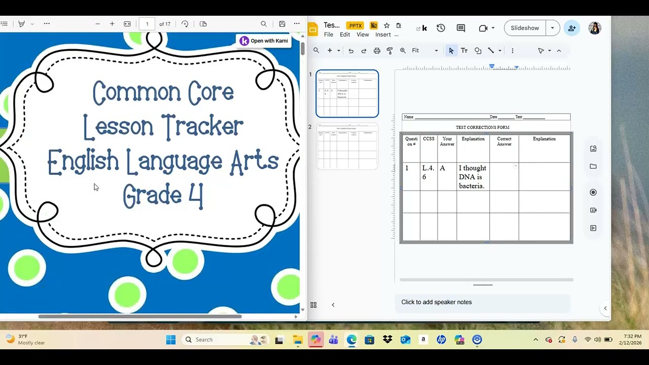Open the View menu in Slides
649x365 pixels.
click(363, 34)
